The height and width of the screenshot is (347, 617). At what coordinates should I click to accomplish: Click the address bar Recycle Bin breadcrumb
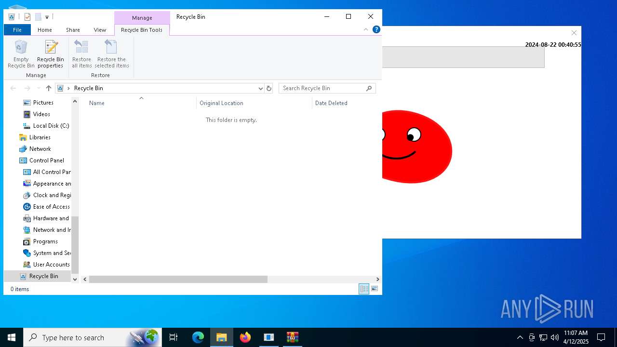click(x=89, y=88)
